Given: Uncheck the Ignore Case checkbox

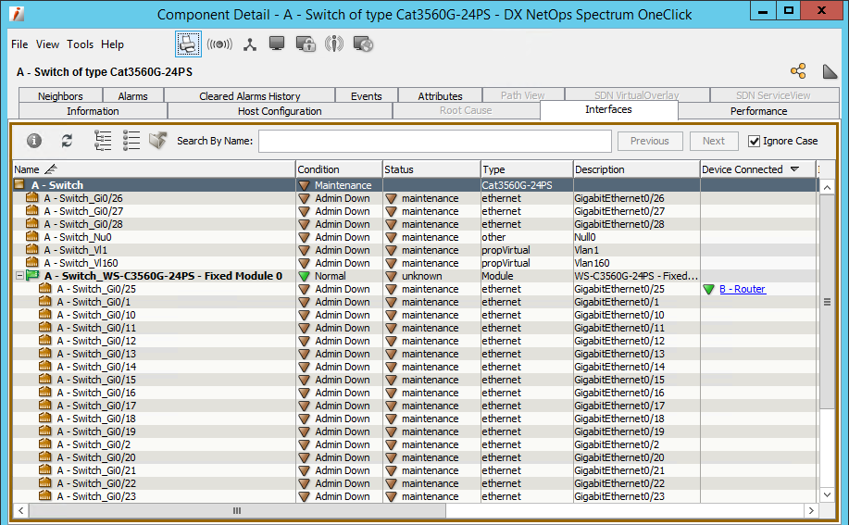Looking at the screenshot, I should [755, 141].
